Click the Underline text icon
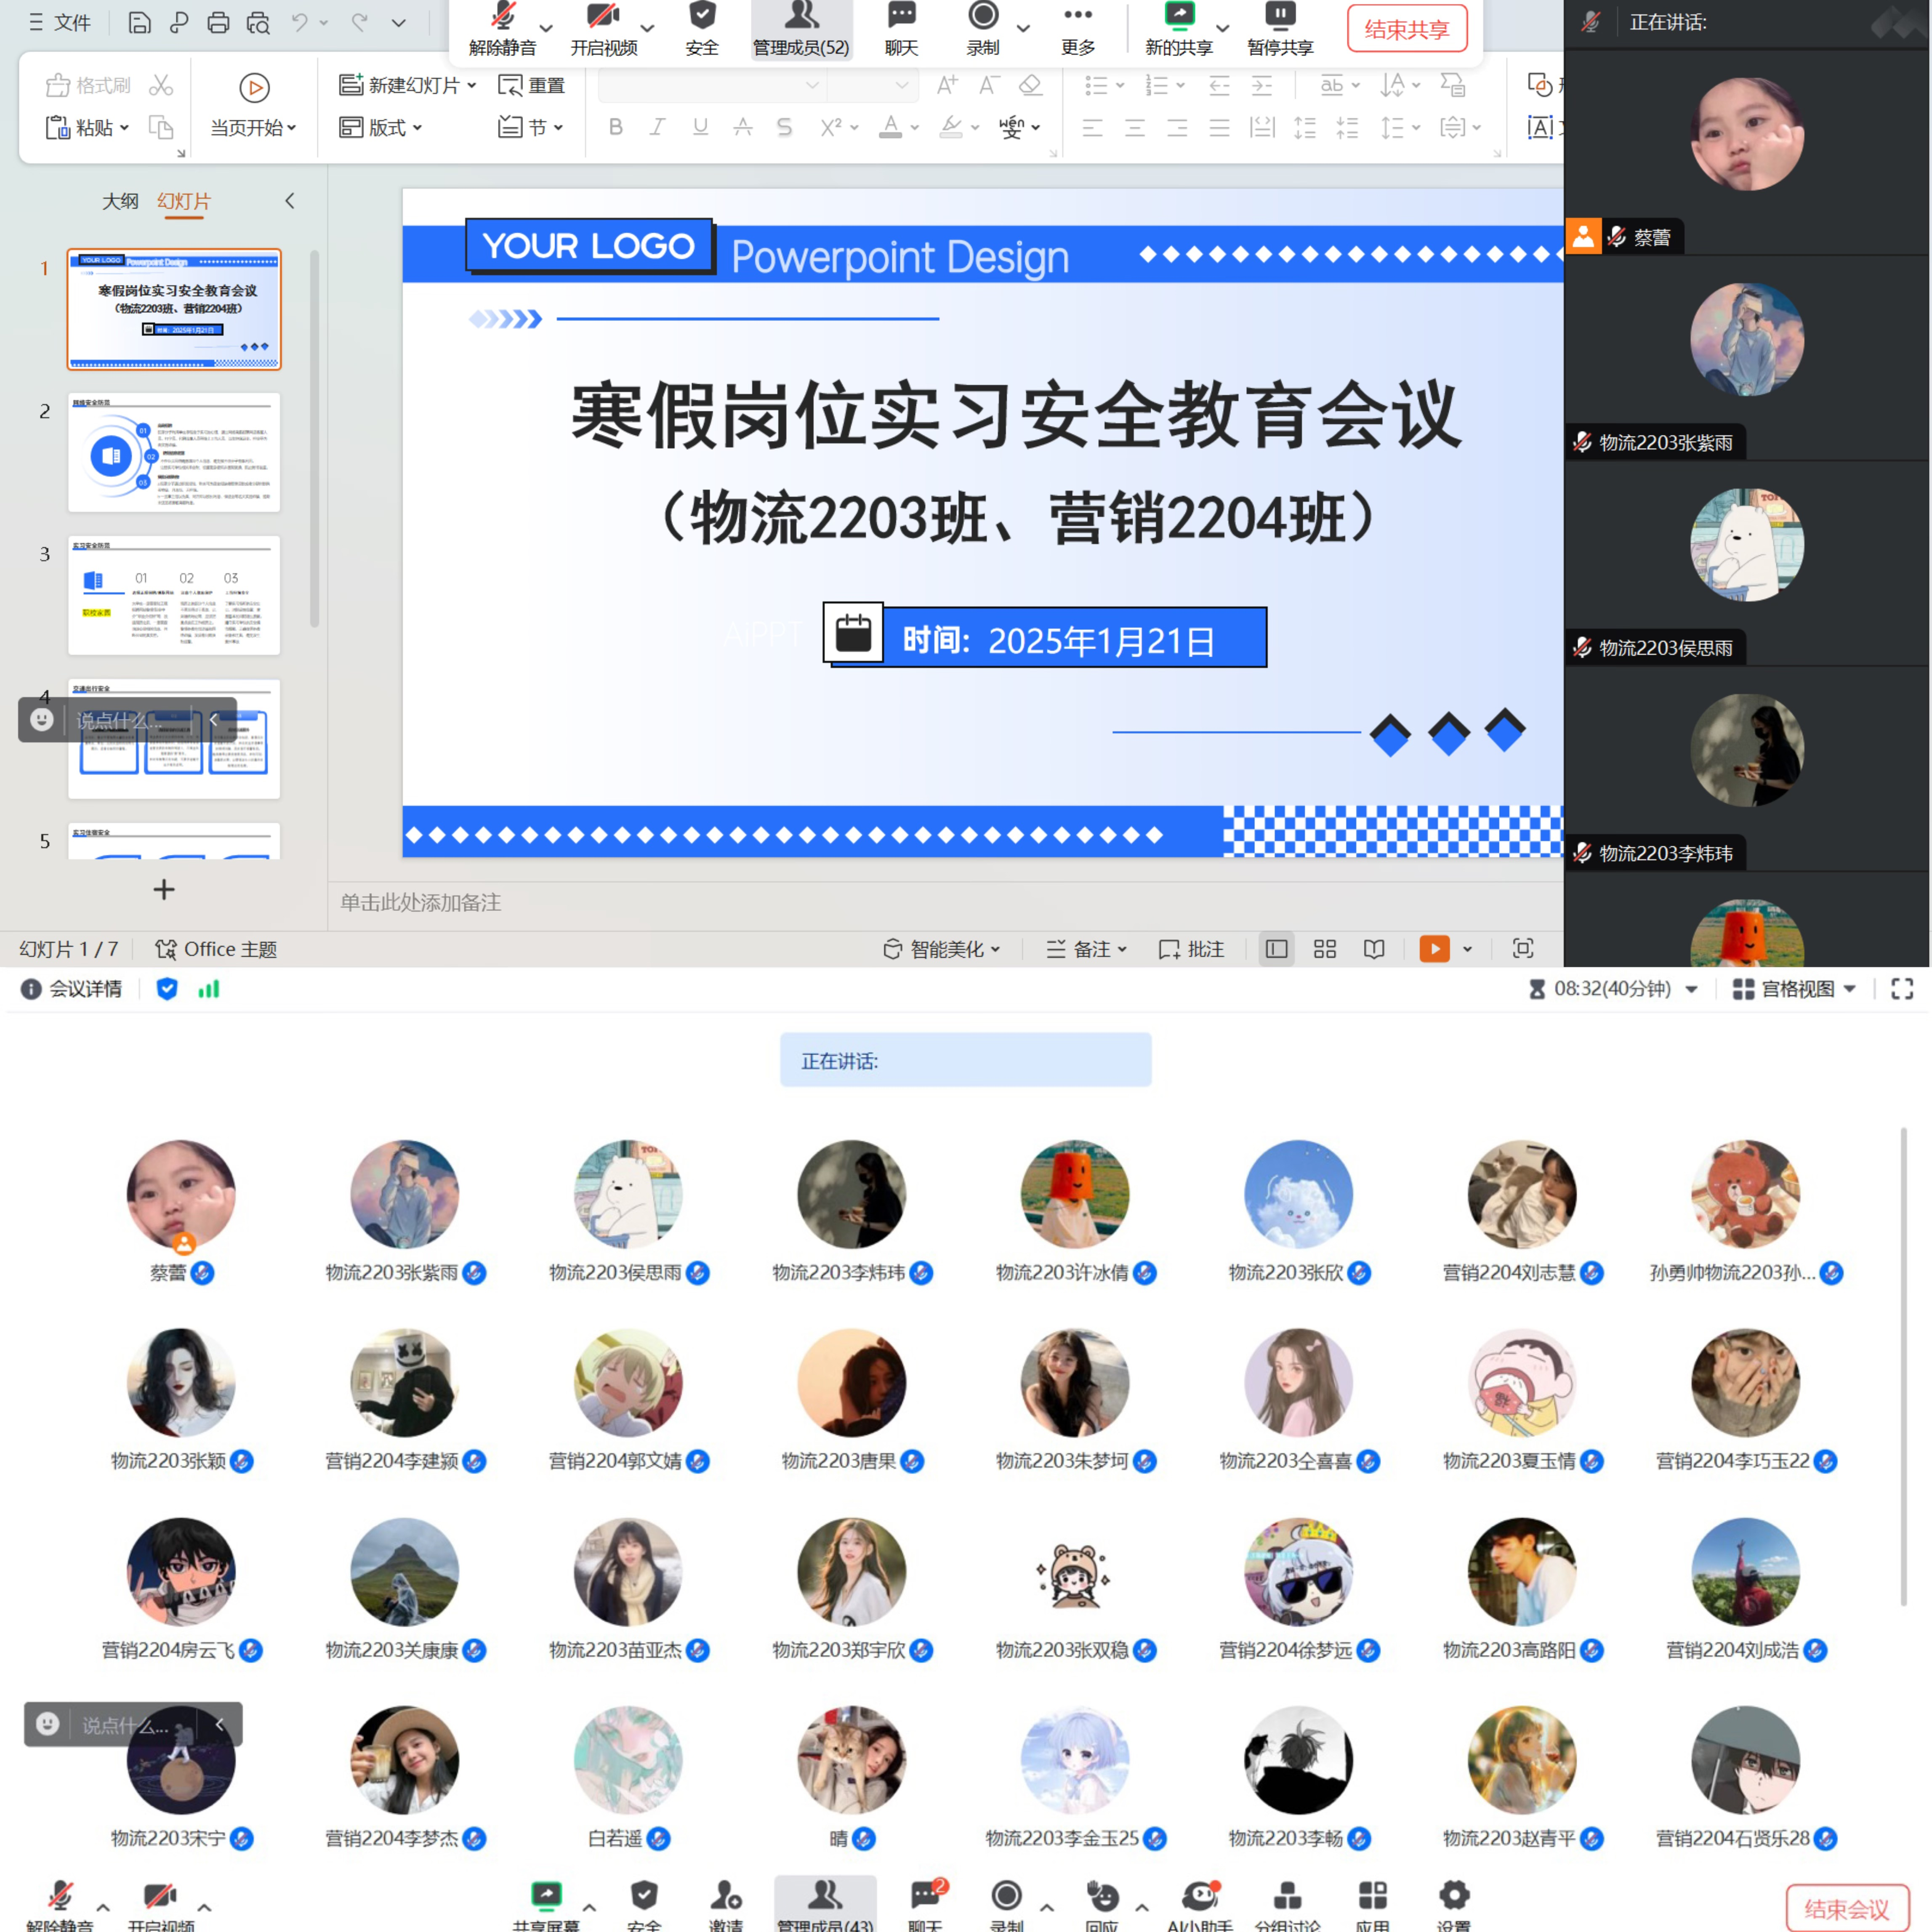Screen dimensions: 1932x1932 [x=700, y=127]
